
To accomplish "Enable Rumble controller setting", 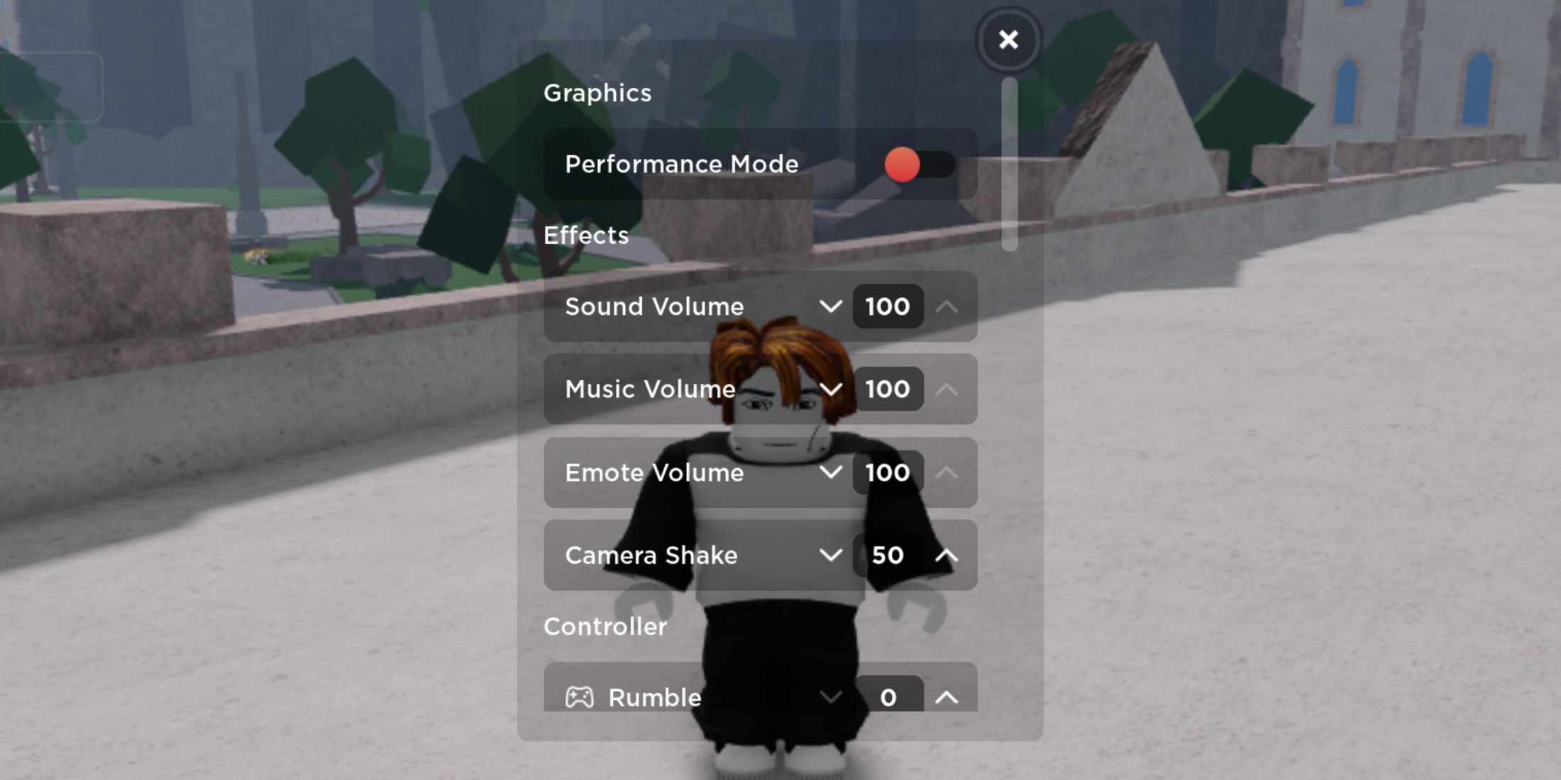I will pyautogui.click(x=946, y=698).
